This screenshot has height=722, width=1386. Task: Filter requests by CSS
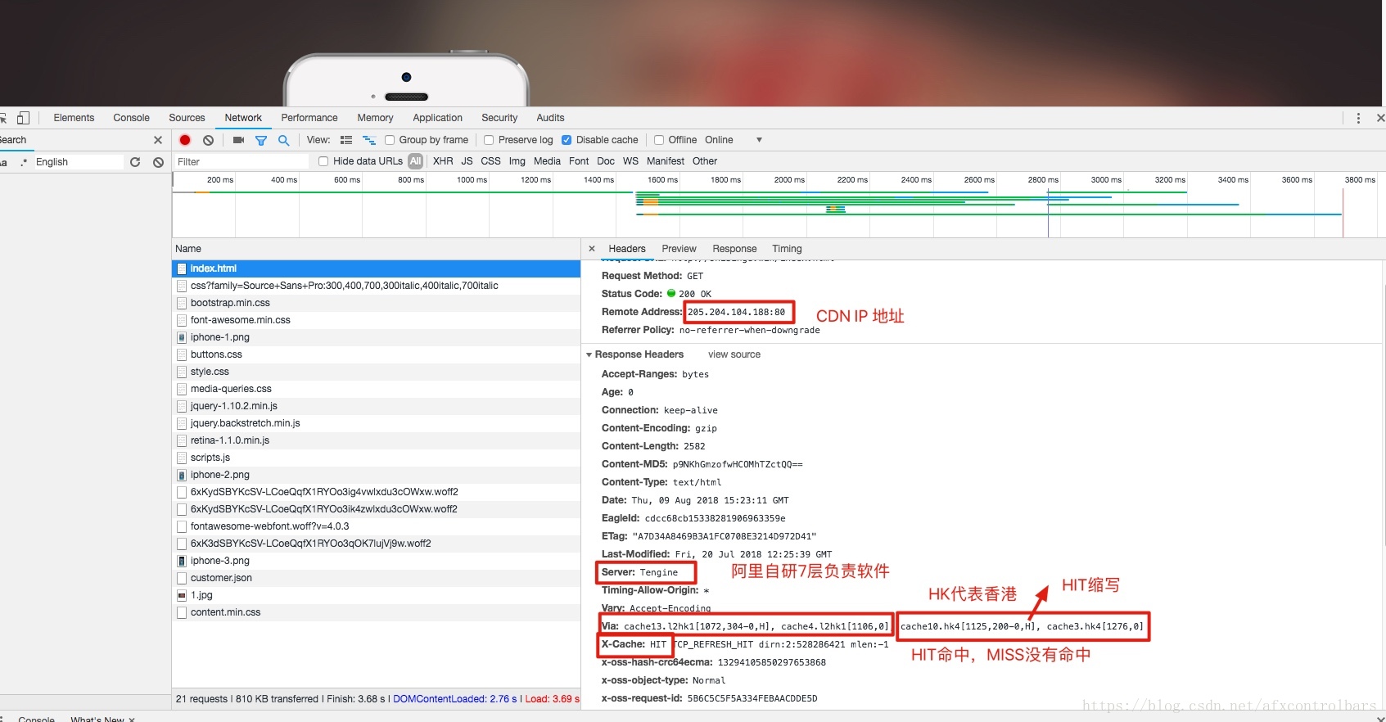click(x=490, y=161)
